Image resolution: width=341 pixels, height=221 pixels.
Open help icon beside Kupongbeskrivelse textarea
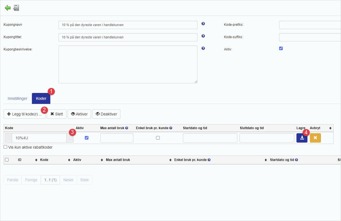click(203, 48)
